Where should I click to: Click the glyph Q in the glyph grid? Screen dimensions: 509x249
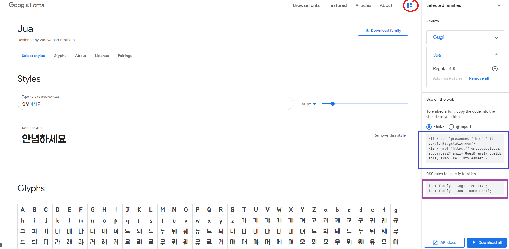pyautogui.click(x=209, y=210)
